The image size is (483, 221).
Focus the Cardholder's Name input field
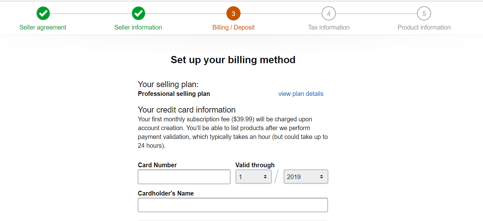pyautogui.click(x=233, y=205)
